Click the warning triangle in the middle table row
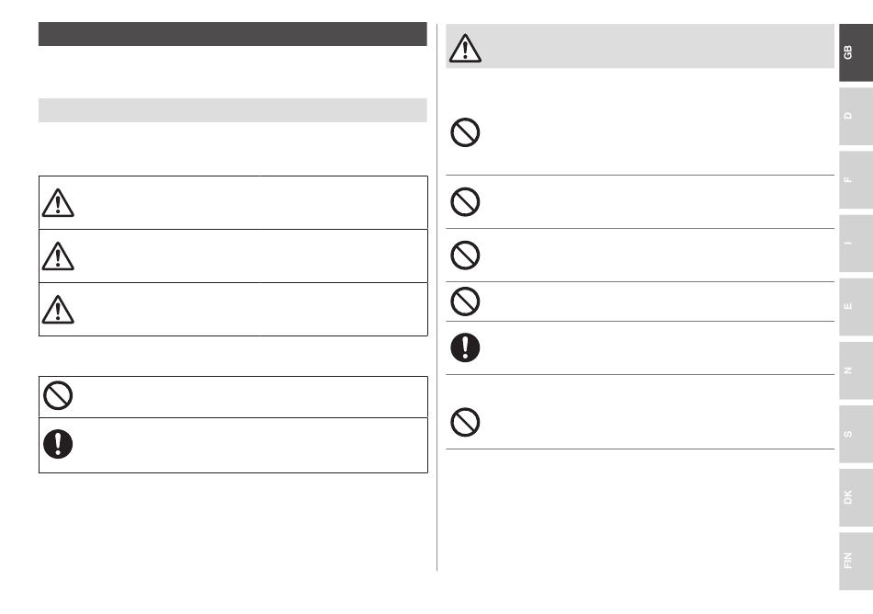The image size is (873, 614). point(58,256)
